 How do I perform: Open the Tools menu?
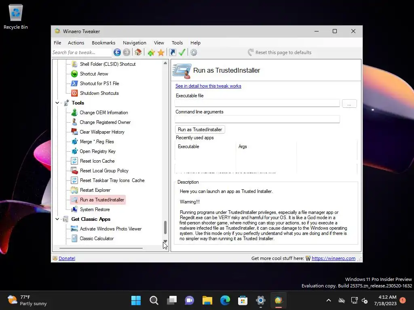[177, 43]
